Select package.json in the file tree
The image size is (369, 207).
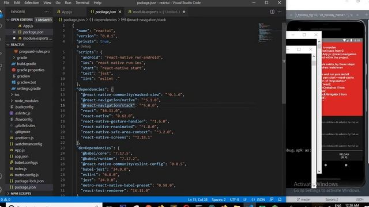[x=25, y=187]
